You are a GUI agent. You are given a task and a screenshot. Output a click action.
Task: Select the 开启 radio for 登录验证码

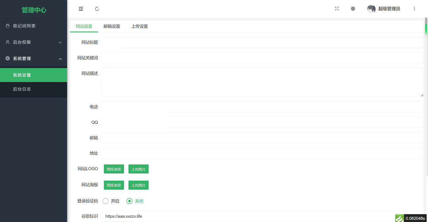click(x=105, y=201)
